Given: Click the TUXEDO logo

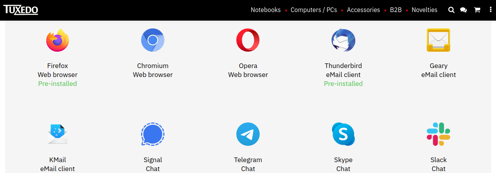Looking at the screenshot, I should pos(21,9).
